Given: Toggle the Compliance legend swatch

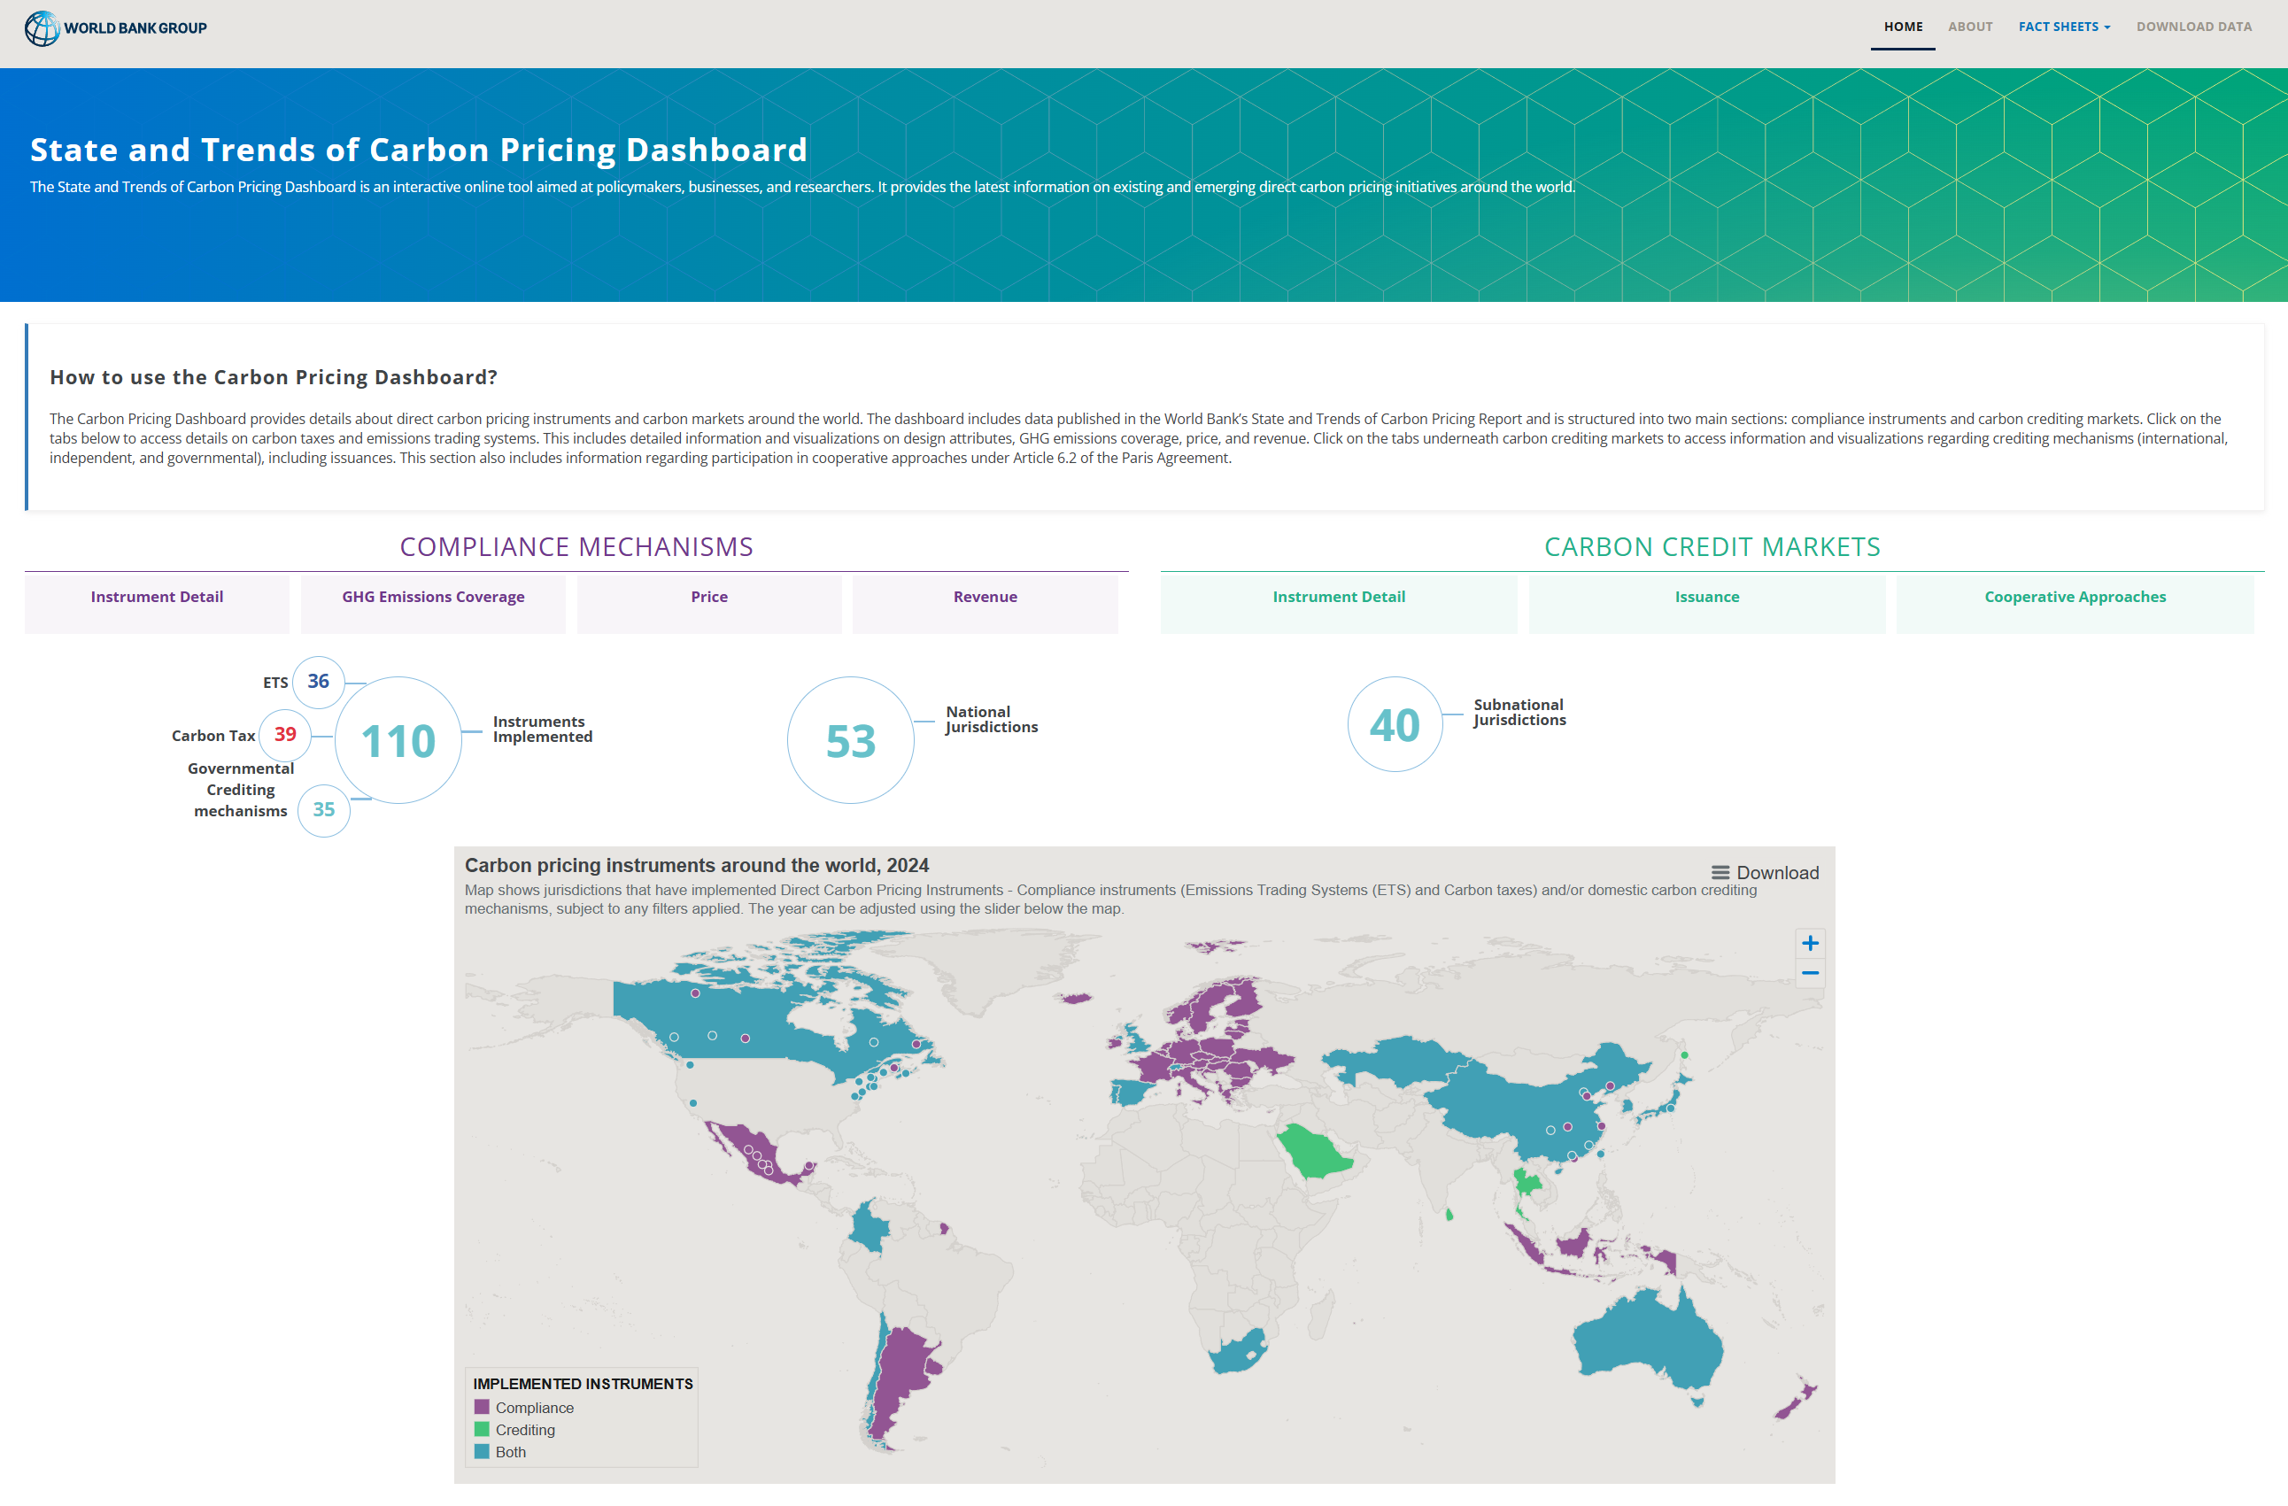Looking at the screenshot, I should tap(482, 1407).
